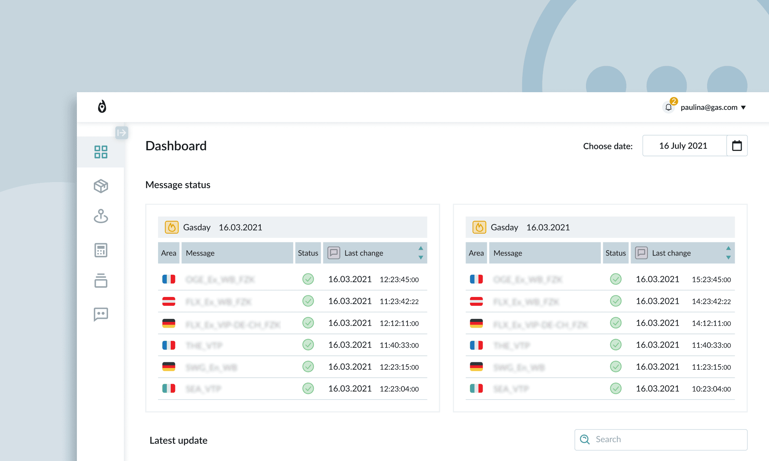Click the left table Area column header
769x461 pixels.
coord(169,253)
